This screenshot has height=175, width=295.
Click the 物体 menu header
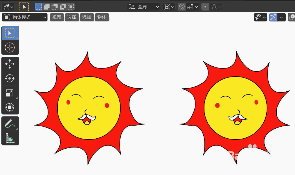point(102,17)
